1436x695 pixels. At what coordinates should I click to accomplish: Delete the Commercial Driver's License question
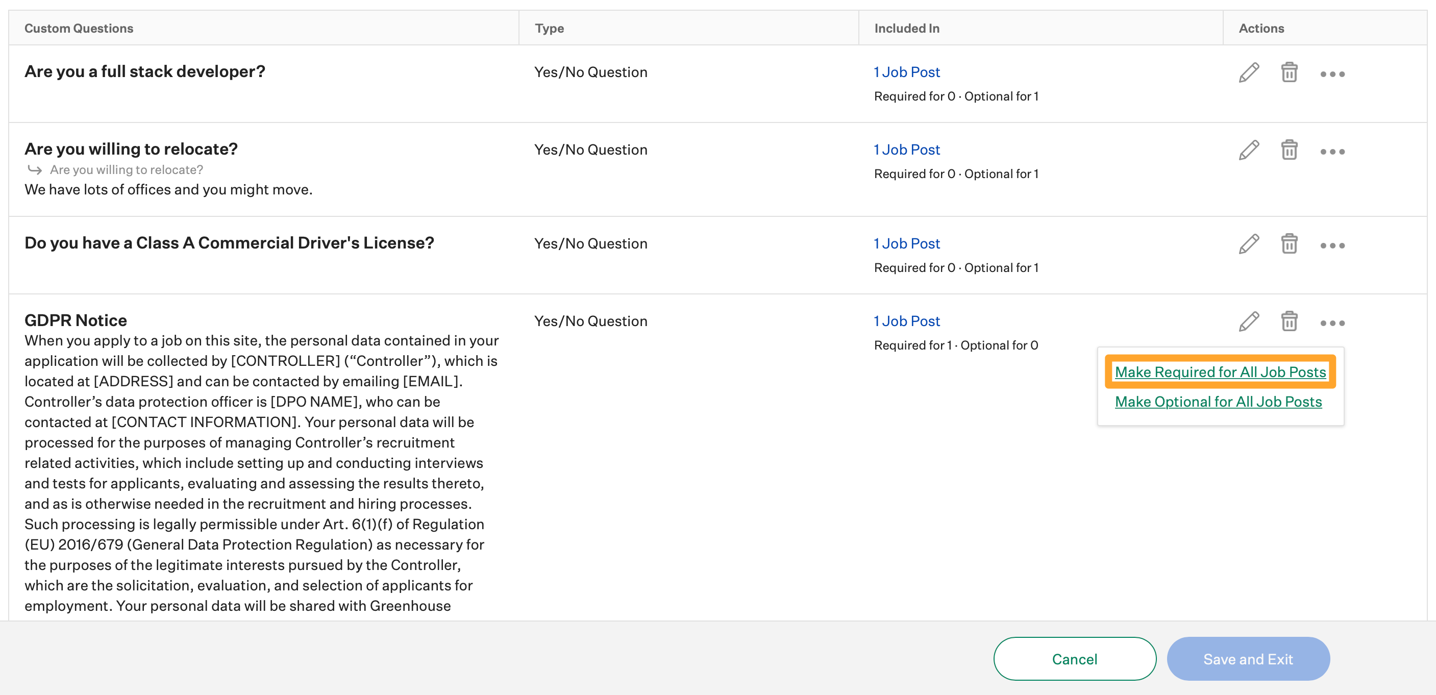(x=1289, y=243)
